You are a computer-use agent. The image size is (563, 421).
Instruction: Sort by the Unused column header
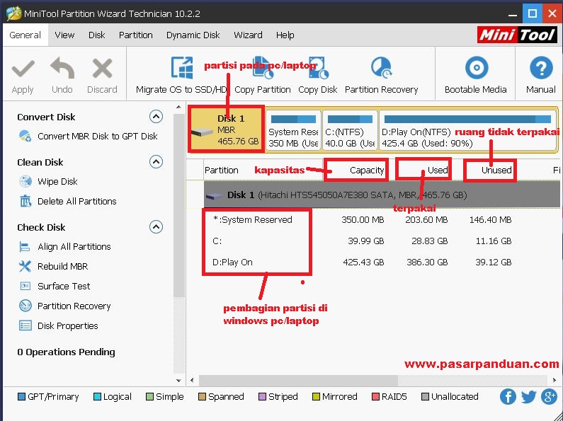pyautogui.click(x=496, y=170)
